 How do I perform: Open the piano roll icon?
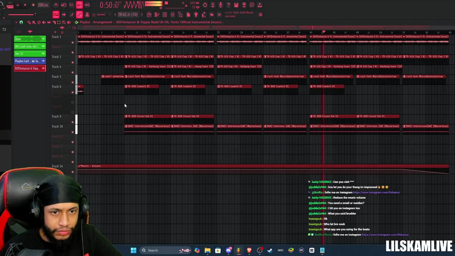coord(157,15)
